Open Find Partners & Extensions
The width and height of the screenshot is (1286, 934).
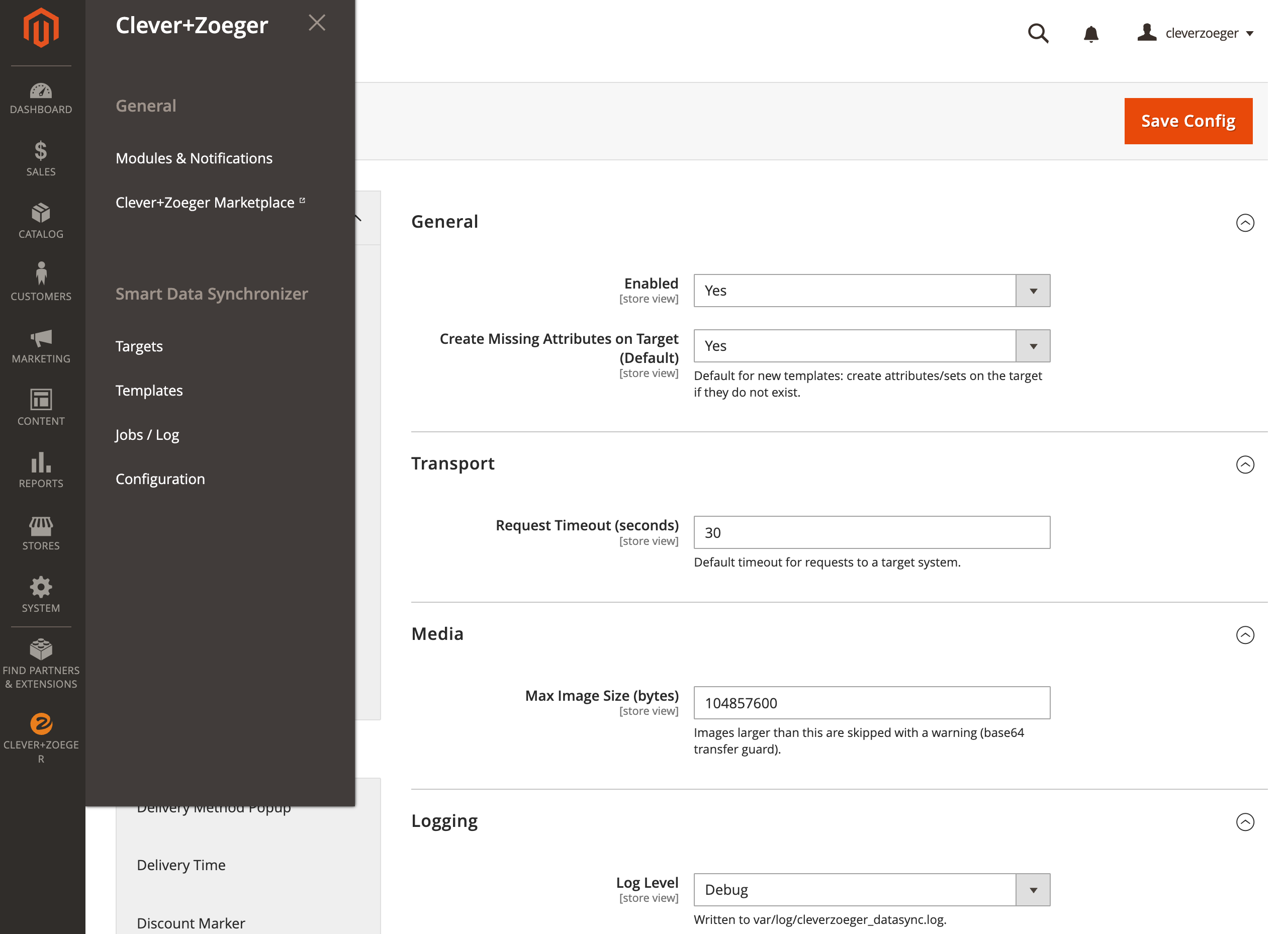point(41,664)
